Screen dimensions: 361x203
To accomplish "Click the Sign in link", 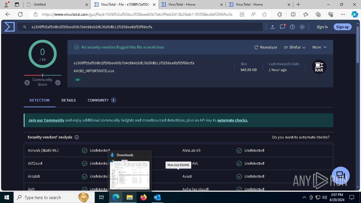I will (x=322, y=27).
